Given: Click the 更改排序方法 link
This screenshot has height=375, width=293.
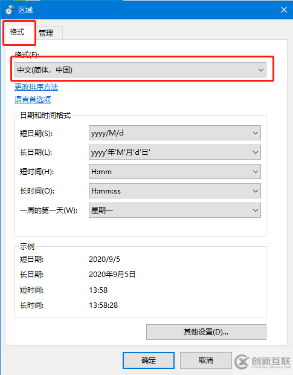Looking at the screenshot, I should [36, 87].
